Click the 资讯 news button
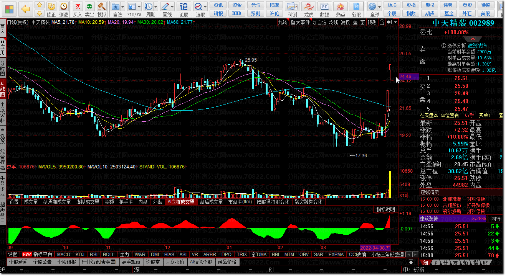Viewport: 506px width, 276px height. (218, 5)
